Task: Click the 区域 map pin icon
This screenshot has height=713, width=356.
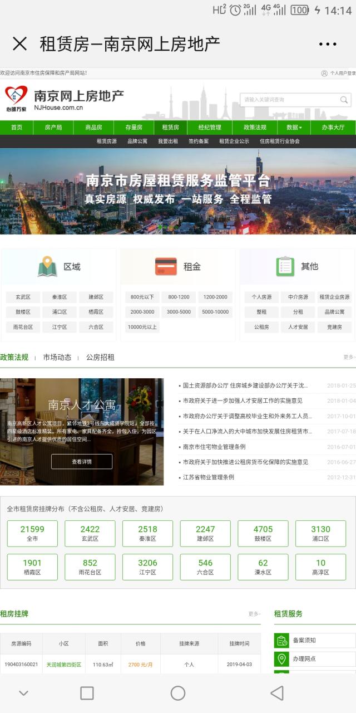Action: 47,266
